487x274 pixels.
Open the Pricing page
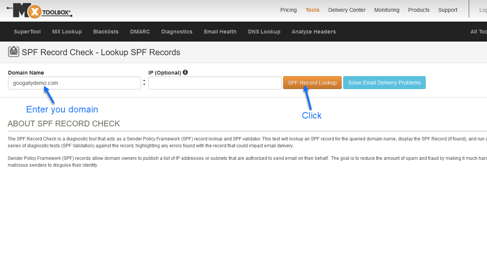click(x=288, y=10)
